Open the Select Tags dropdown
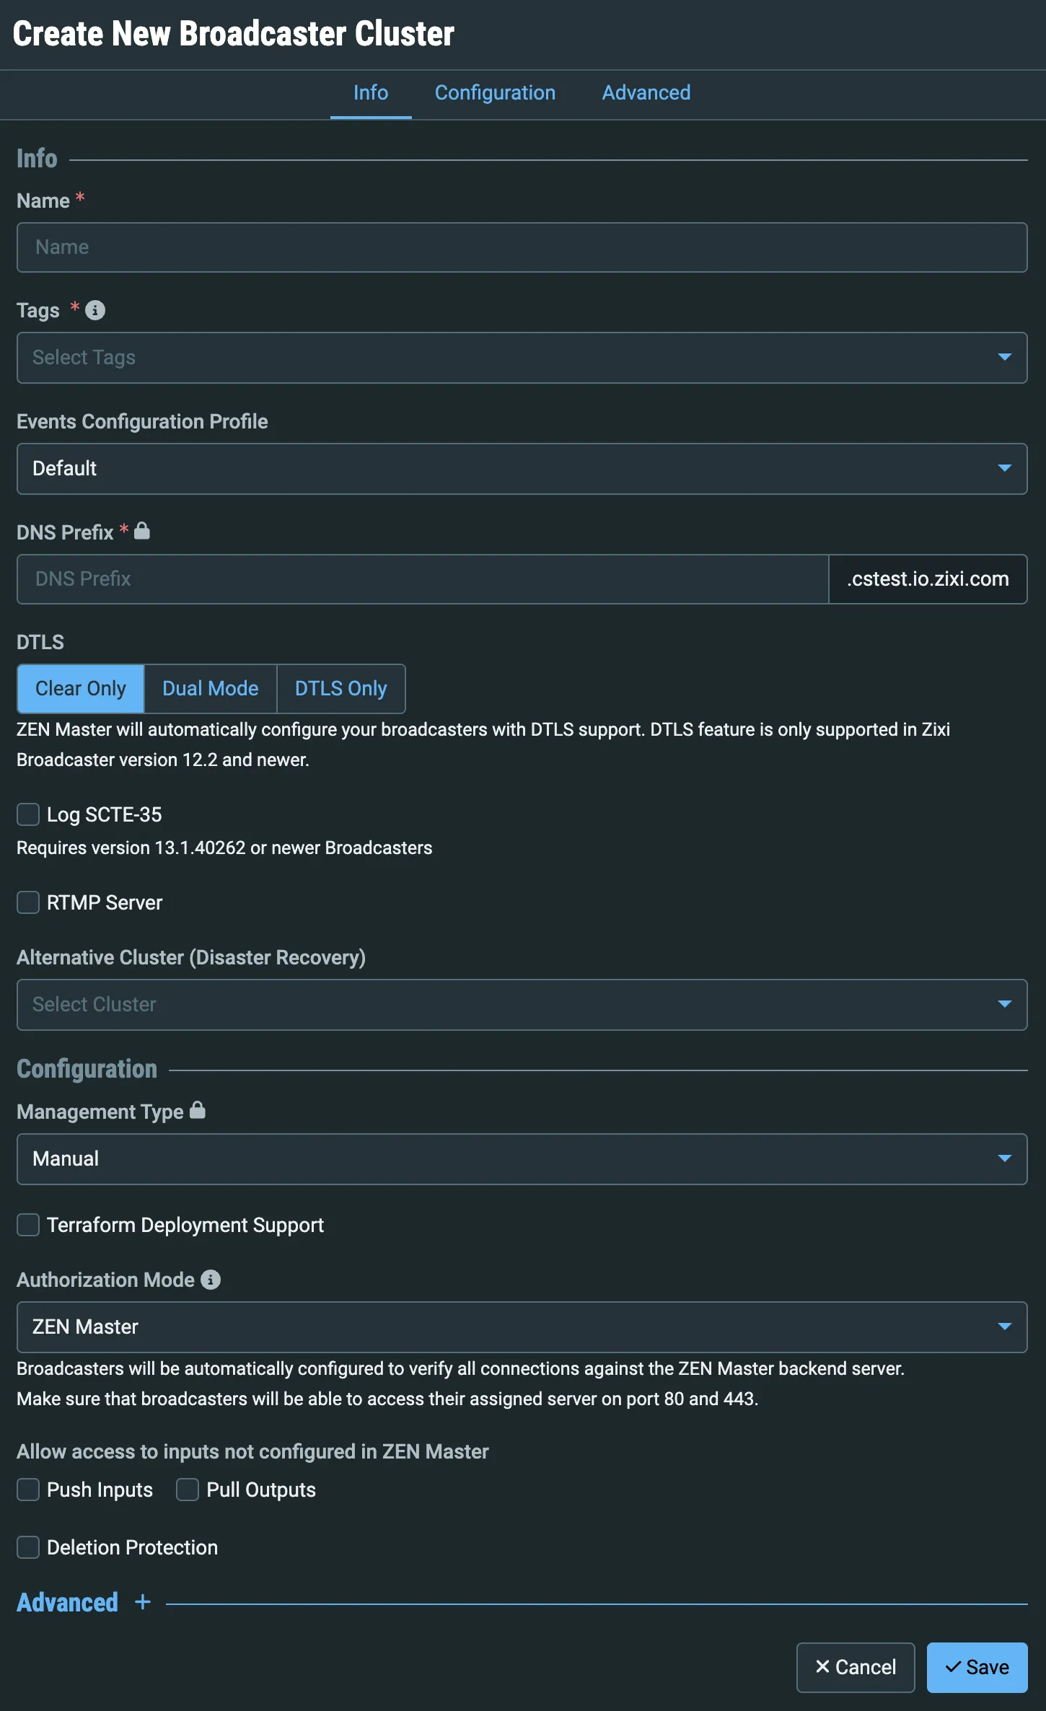This screenshot has width=1046, height=1711. 522,358
